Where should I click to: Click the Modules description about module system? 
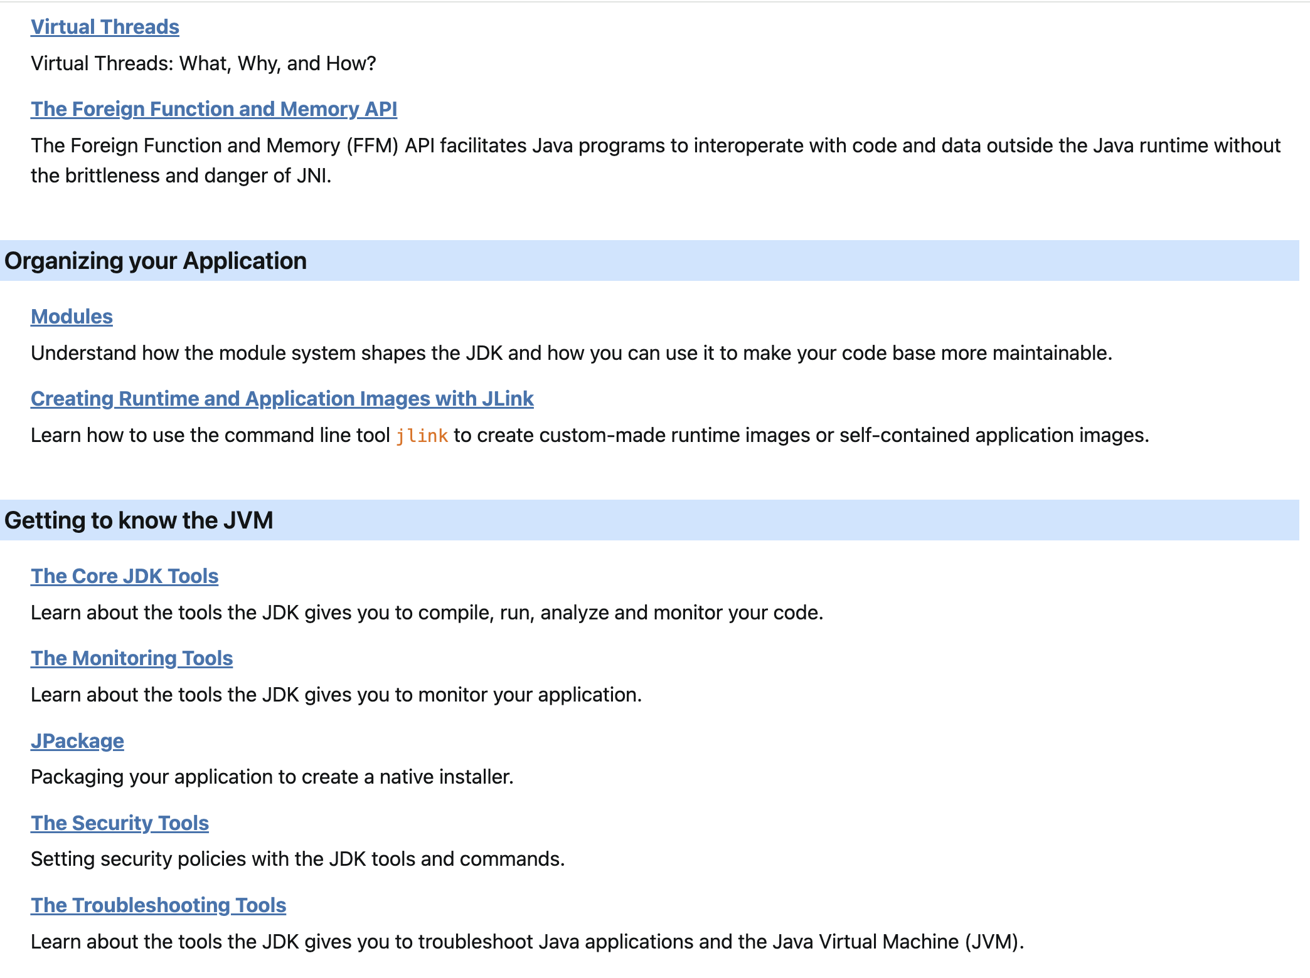click(x=571, y=353)
